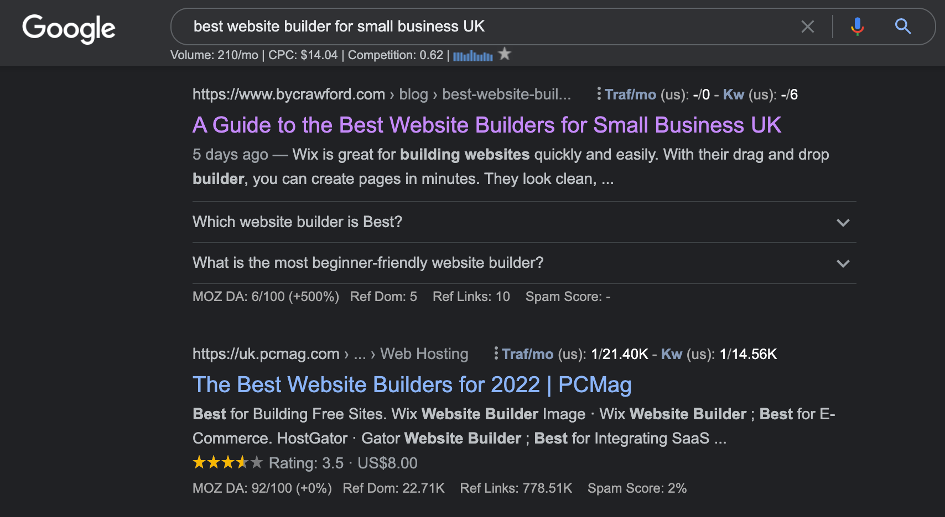Expand 'most beginner-friendly website builder' question
The image size is (945, 517).
point(525,263)
